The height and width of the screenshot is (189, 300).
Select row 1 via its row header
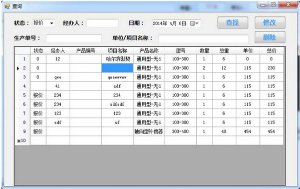[x=23, y=59]
